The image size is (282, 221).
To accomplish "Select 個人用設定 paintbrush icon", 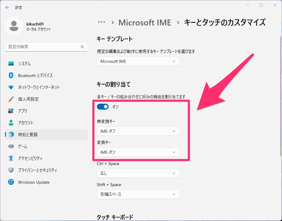I will 11,99.
